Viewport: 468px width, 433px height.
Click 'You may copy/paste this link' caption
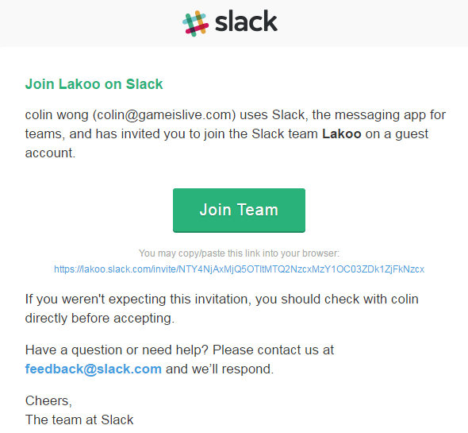[239, 253]
